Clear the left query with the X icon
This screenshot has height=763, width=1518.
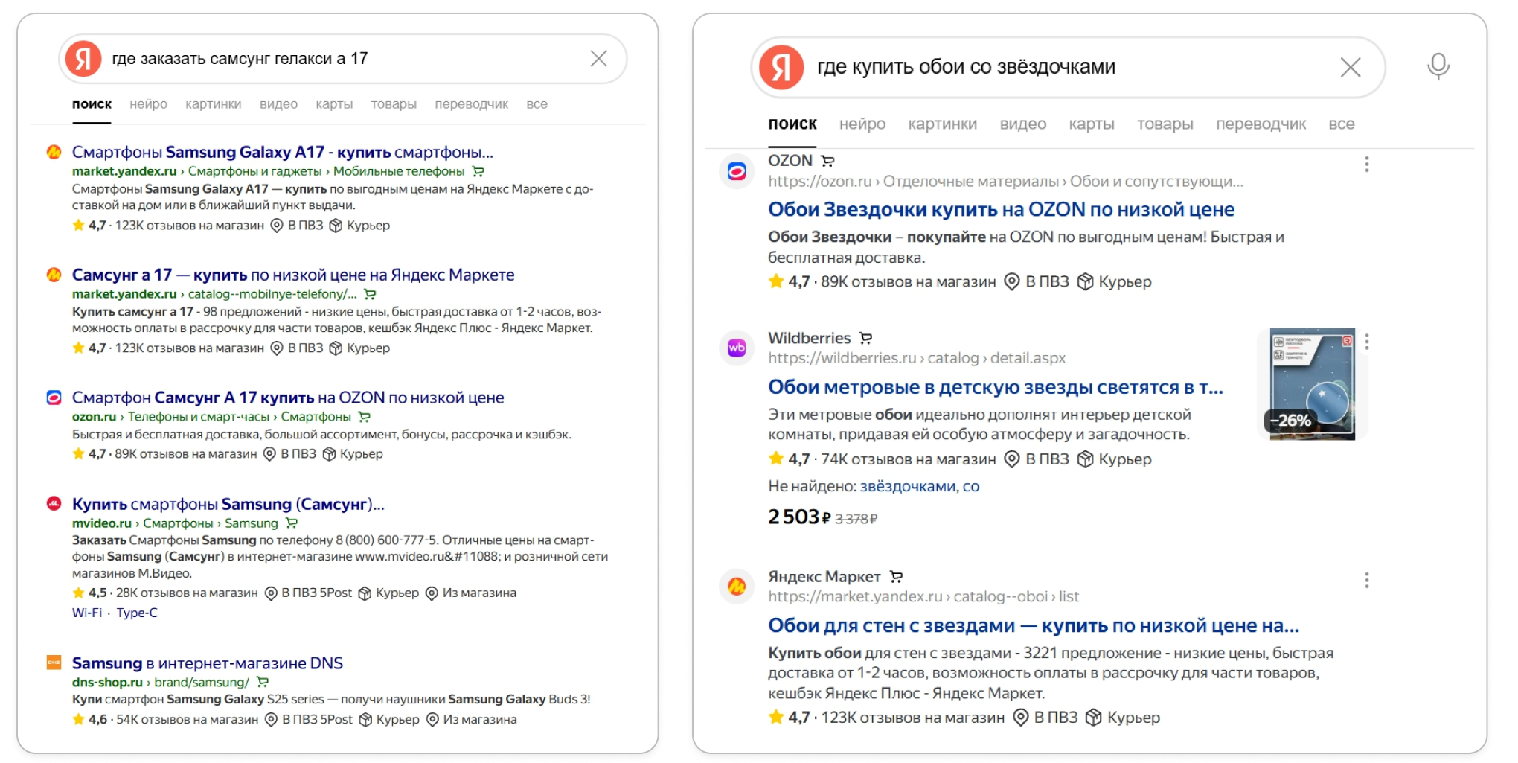pyautogui.click(x=598, y=59)
